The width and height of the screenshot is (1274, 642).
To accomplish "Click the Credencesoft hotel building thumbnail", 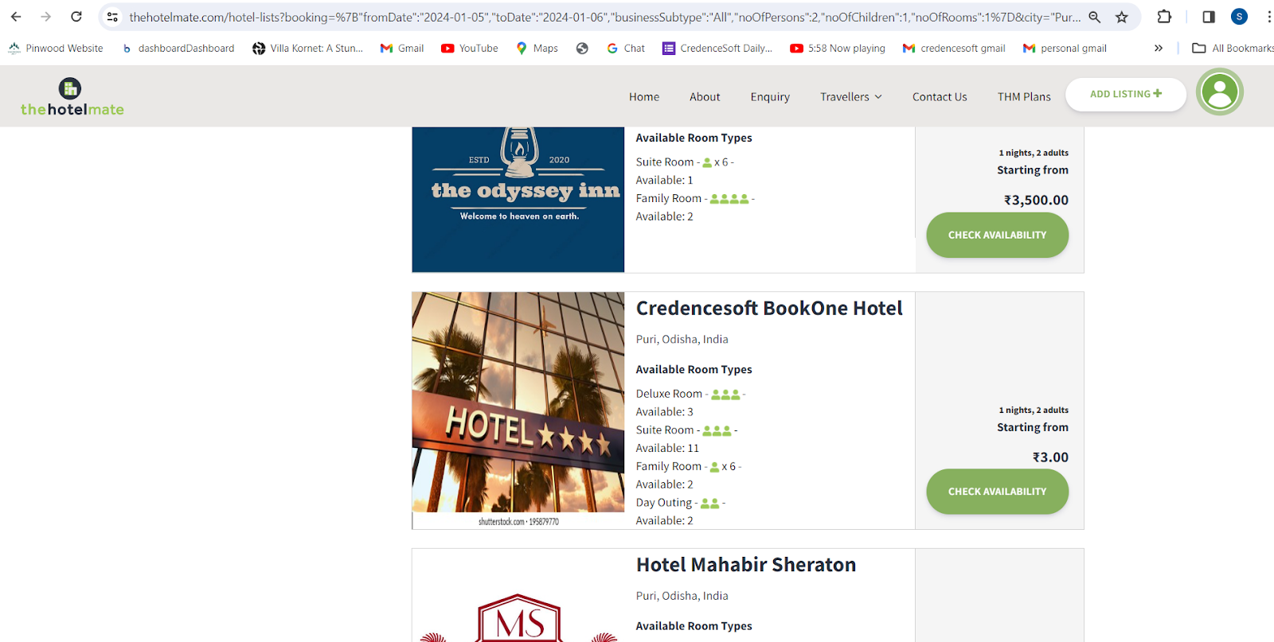I will point(518,410).
